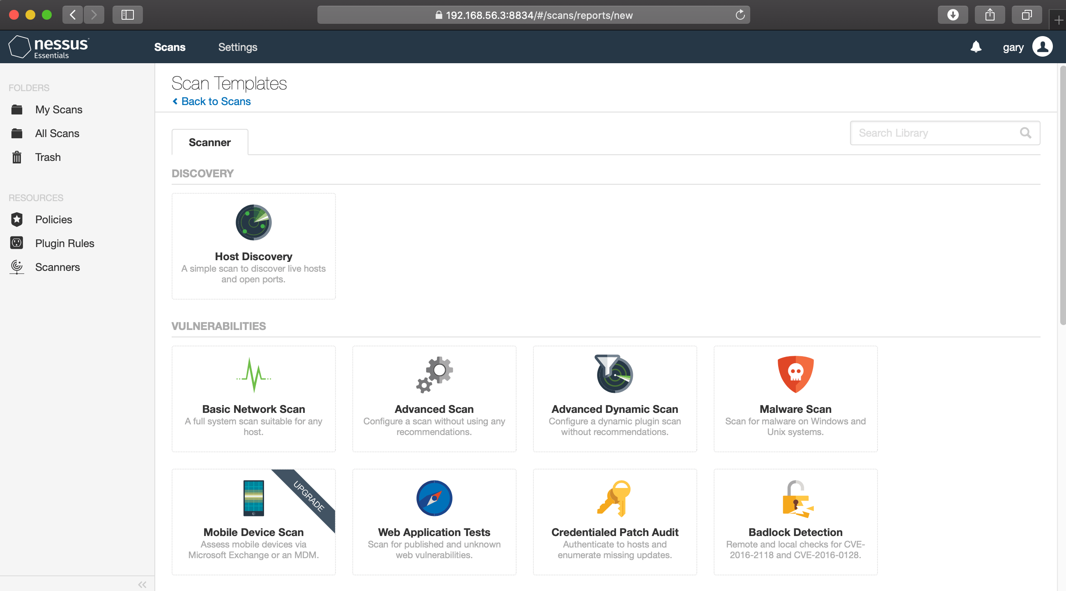Screen dimensions: 1066x591
Task: Click the Host Discovery radar icon
Action: tap(253, 222)
